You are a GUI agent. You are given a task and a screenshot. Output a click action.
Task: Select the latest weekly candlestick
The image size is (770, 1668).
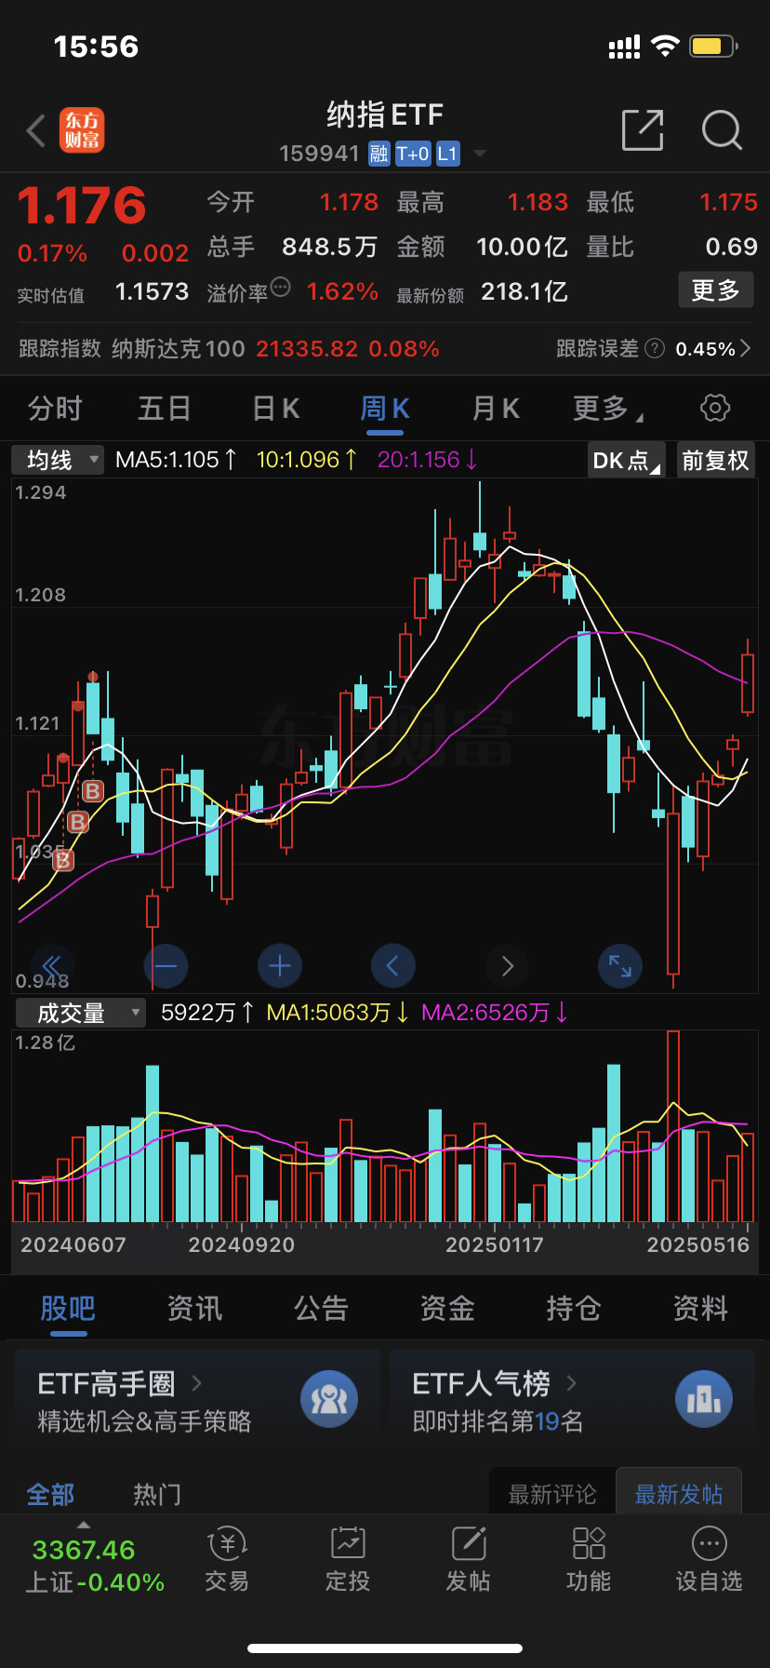[748, 684]
